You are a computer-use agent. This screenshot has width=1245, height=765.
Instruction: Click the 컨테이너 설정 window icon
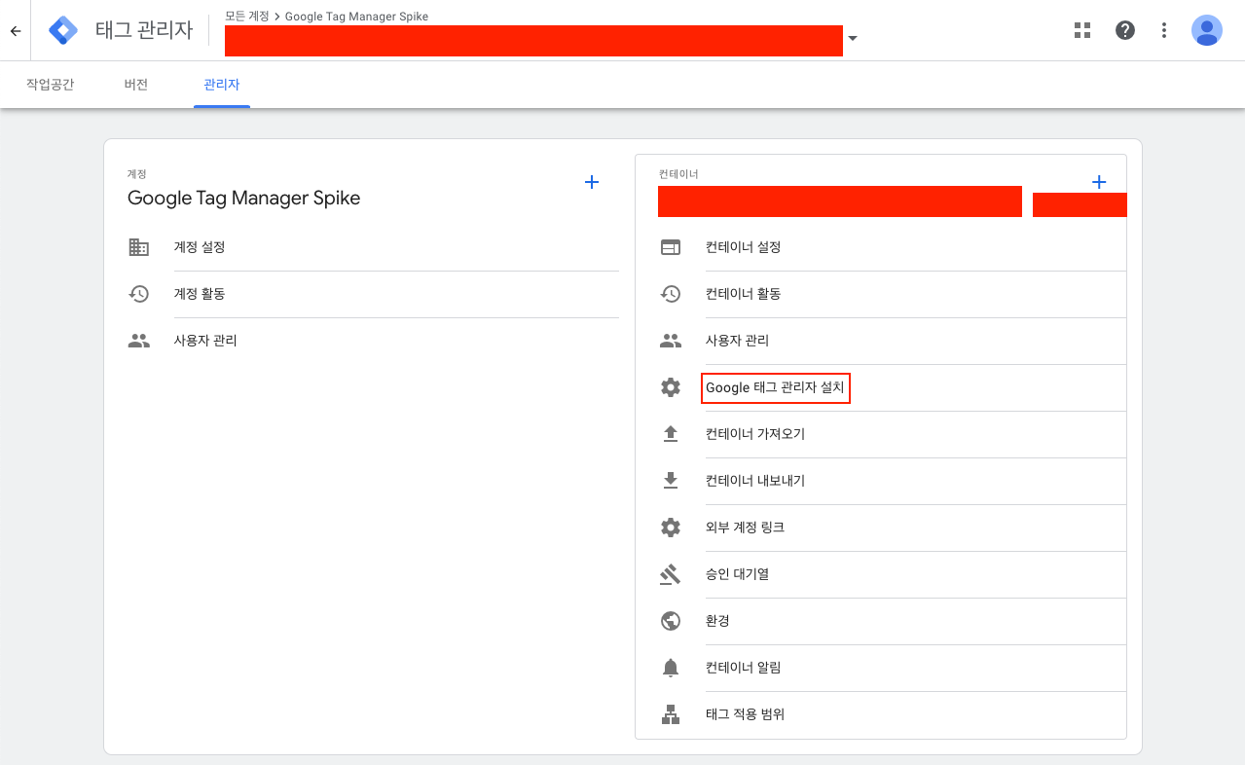pyautogui.click(x=671, y=247)
